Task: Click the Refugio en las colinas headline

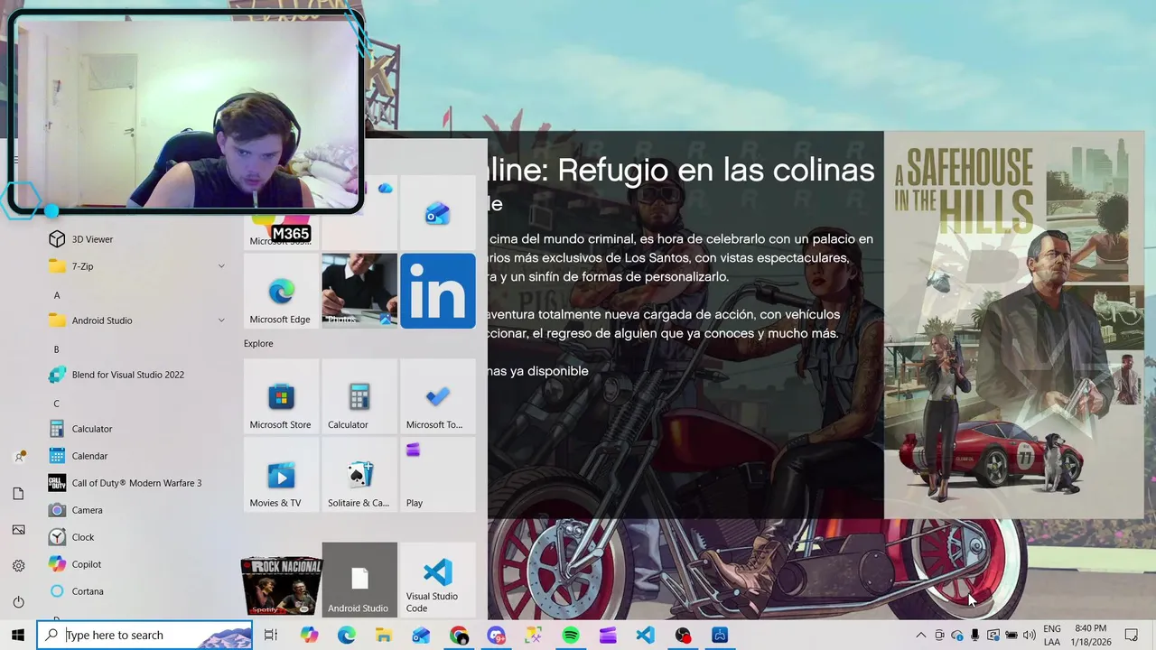Action: click(682, 170)
